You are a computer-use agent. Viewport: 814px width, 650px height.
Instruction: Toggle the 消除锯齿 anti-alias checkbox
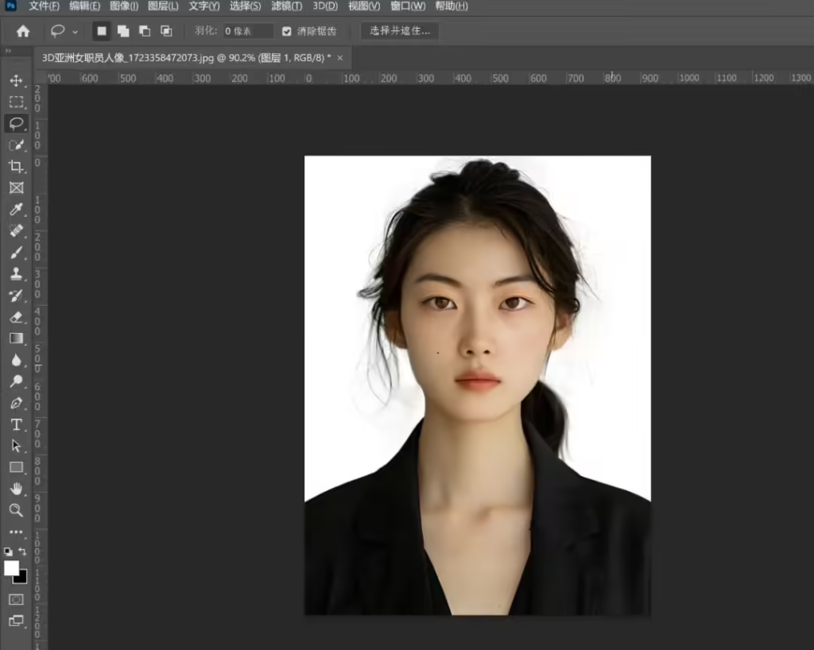click(287, 31)
